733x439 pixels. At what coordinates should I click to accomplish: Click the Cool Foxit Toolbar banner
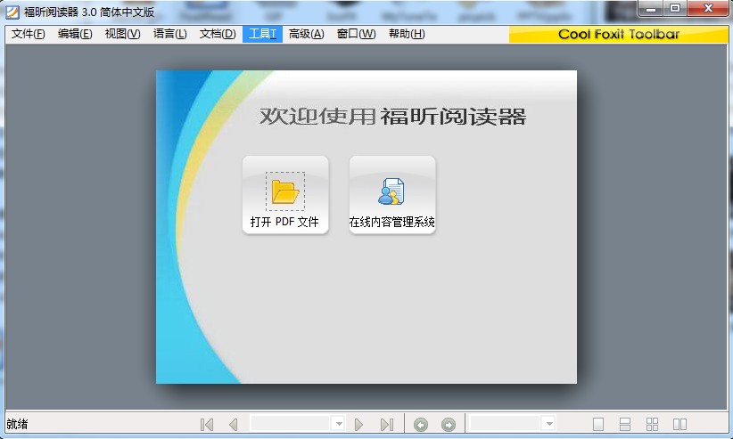click(x=619, y=34)
